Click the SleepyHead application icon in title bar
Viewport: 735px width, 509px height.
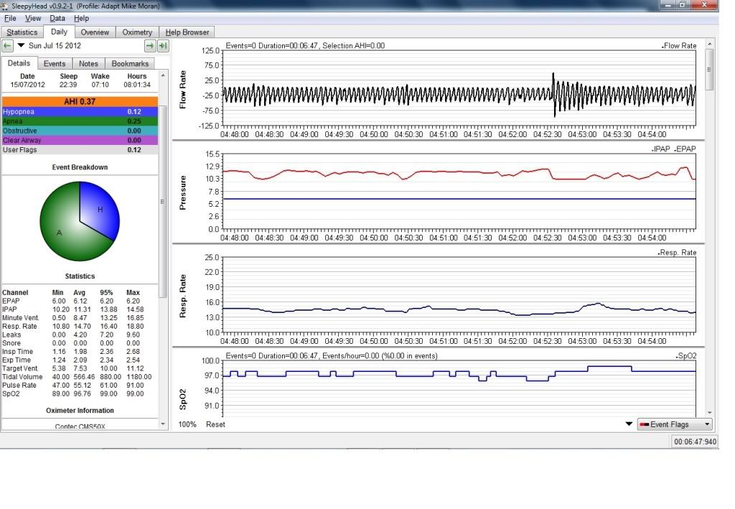[5, 6]
